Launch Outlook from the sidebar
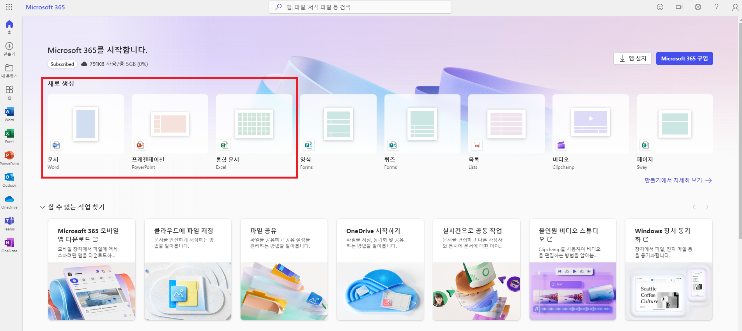 coord(9,180)
